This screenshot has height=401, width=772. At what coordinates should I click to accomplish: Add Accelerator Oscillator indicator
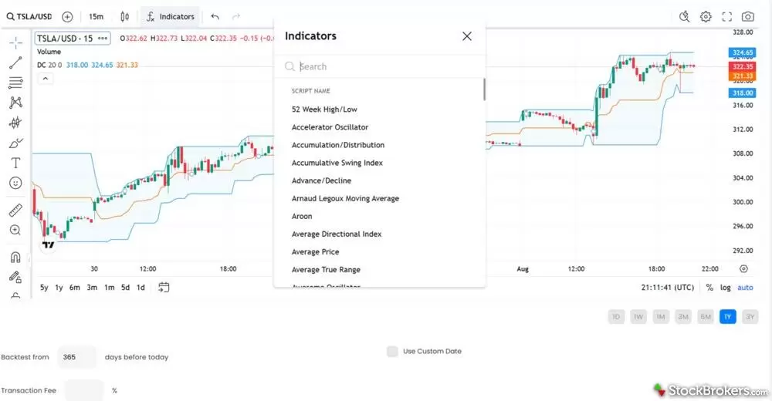click(379, 127)
